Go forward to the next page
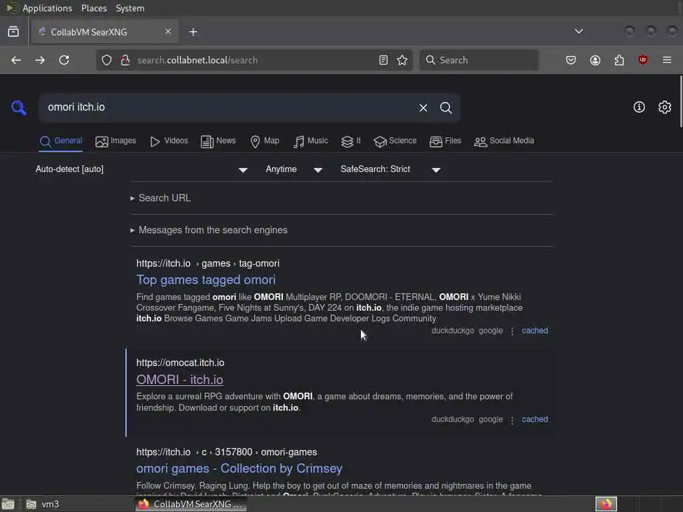This screenshot has width=683, height=512. [40, 60]
